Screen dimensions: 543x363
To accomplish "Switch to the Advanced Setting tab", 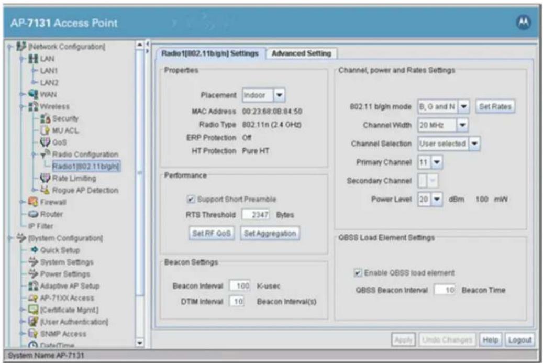I will pos(301,53).
